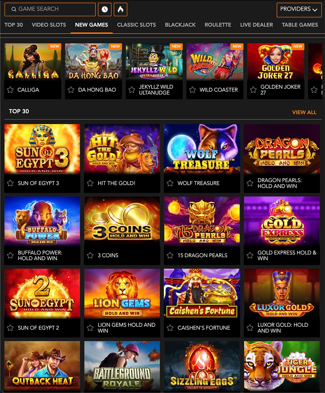Favorite Calliga with star icon
The height and width of the screenshot is (393, 325).
coord(10,90)
